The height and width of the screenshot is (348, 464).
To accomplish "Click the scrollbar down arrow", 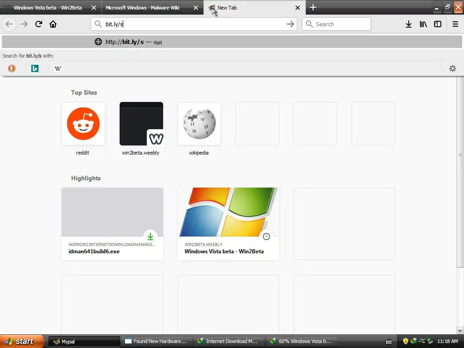I will tap(460, 330).
